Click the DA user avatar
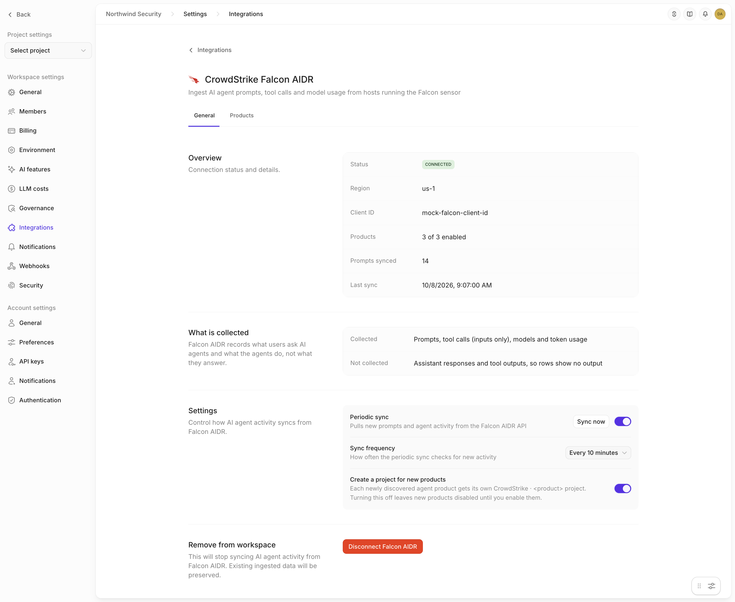Viewport: 735px width, 602px height. pyautogui.click(x=720, y=14)
